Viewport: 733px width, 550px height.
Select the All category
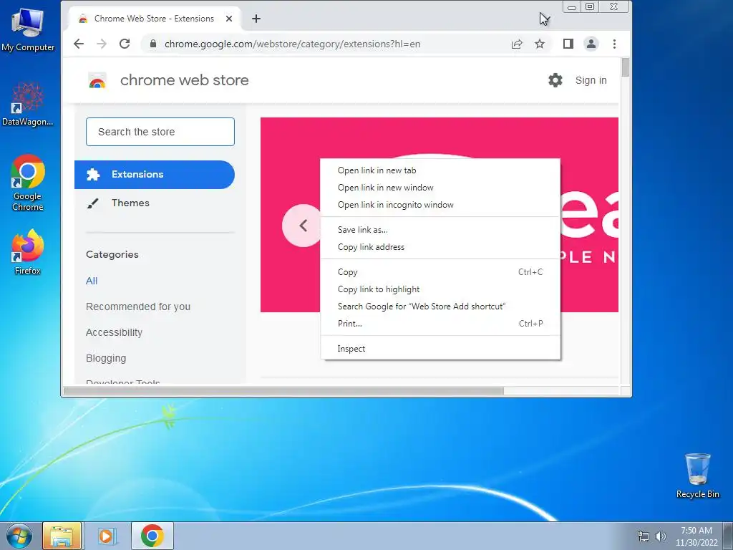click(x=92, y=281)
